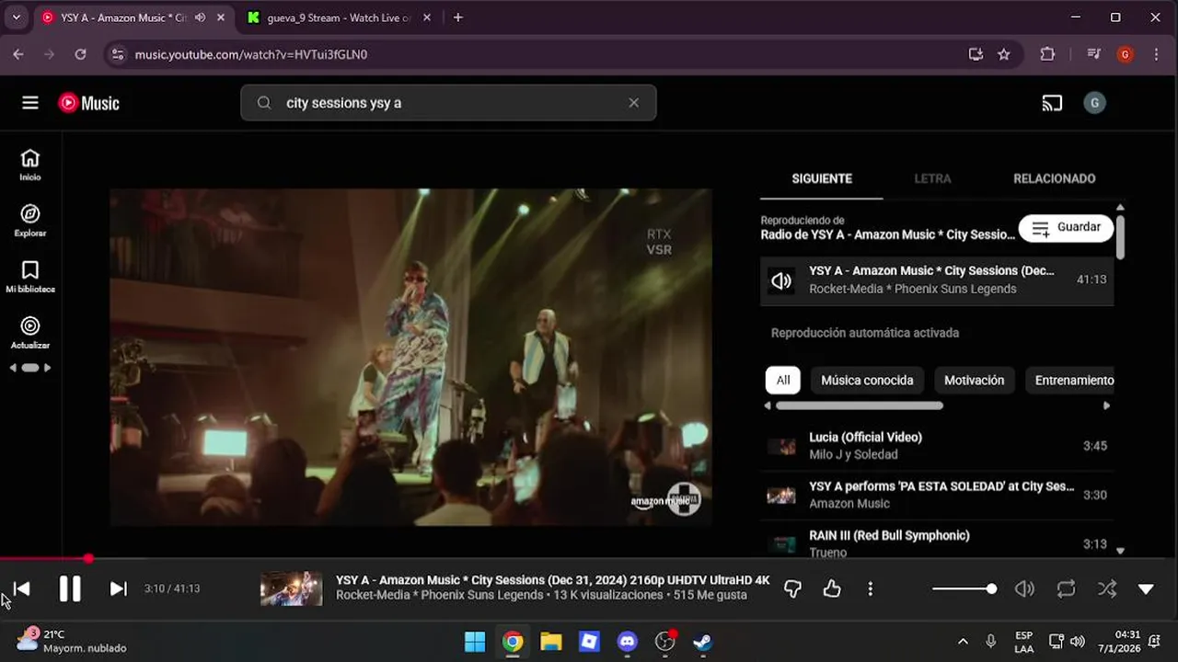
Task: Open Mi biblioteca in sidebar
Action: click(x=30, y=278)
